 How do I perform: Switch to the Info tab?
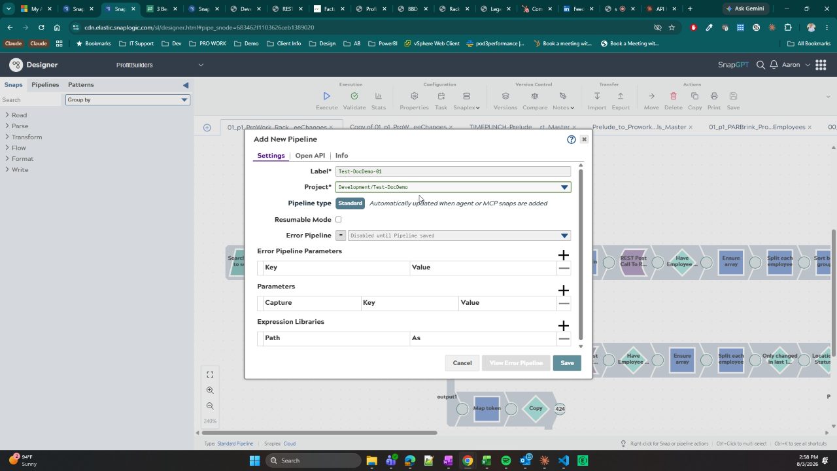point(341,156)
